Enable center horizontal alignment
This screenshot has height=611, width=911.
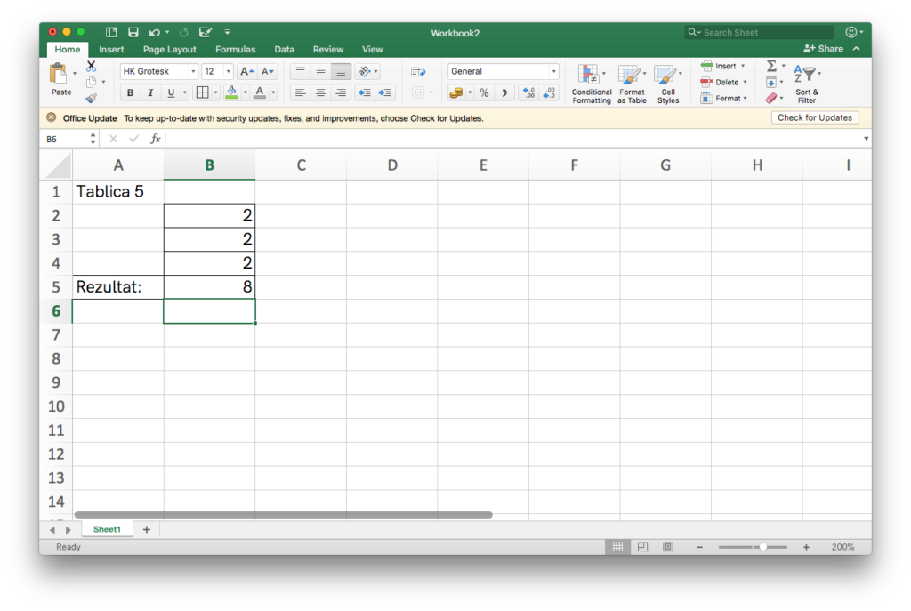click(320, 92)
